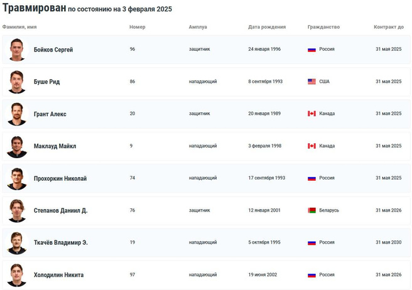Open Ткачёв Владимир Э. player page
Image resolution: width=412 pixels, height=290 pixels.
tap(60, 243)
